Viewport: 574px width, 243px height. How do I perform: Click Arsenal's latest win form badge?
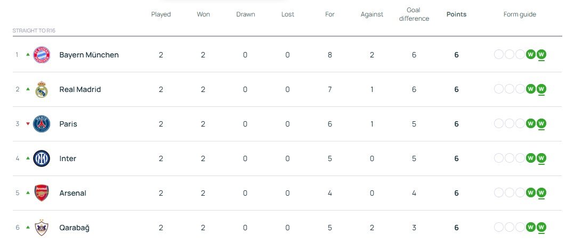(541, 192)
